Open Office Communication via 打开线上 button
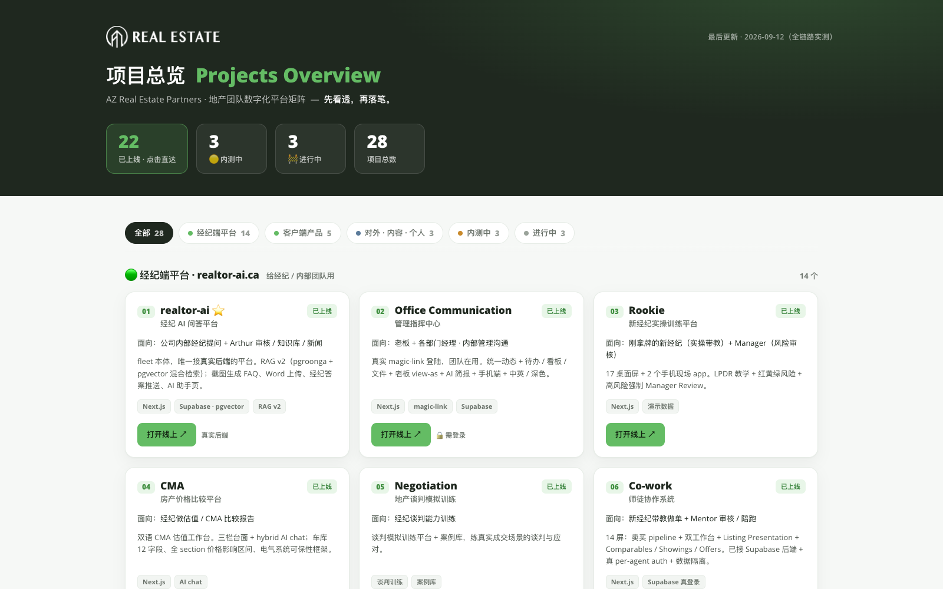The image size is (943, 589). (401, 435)
